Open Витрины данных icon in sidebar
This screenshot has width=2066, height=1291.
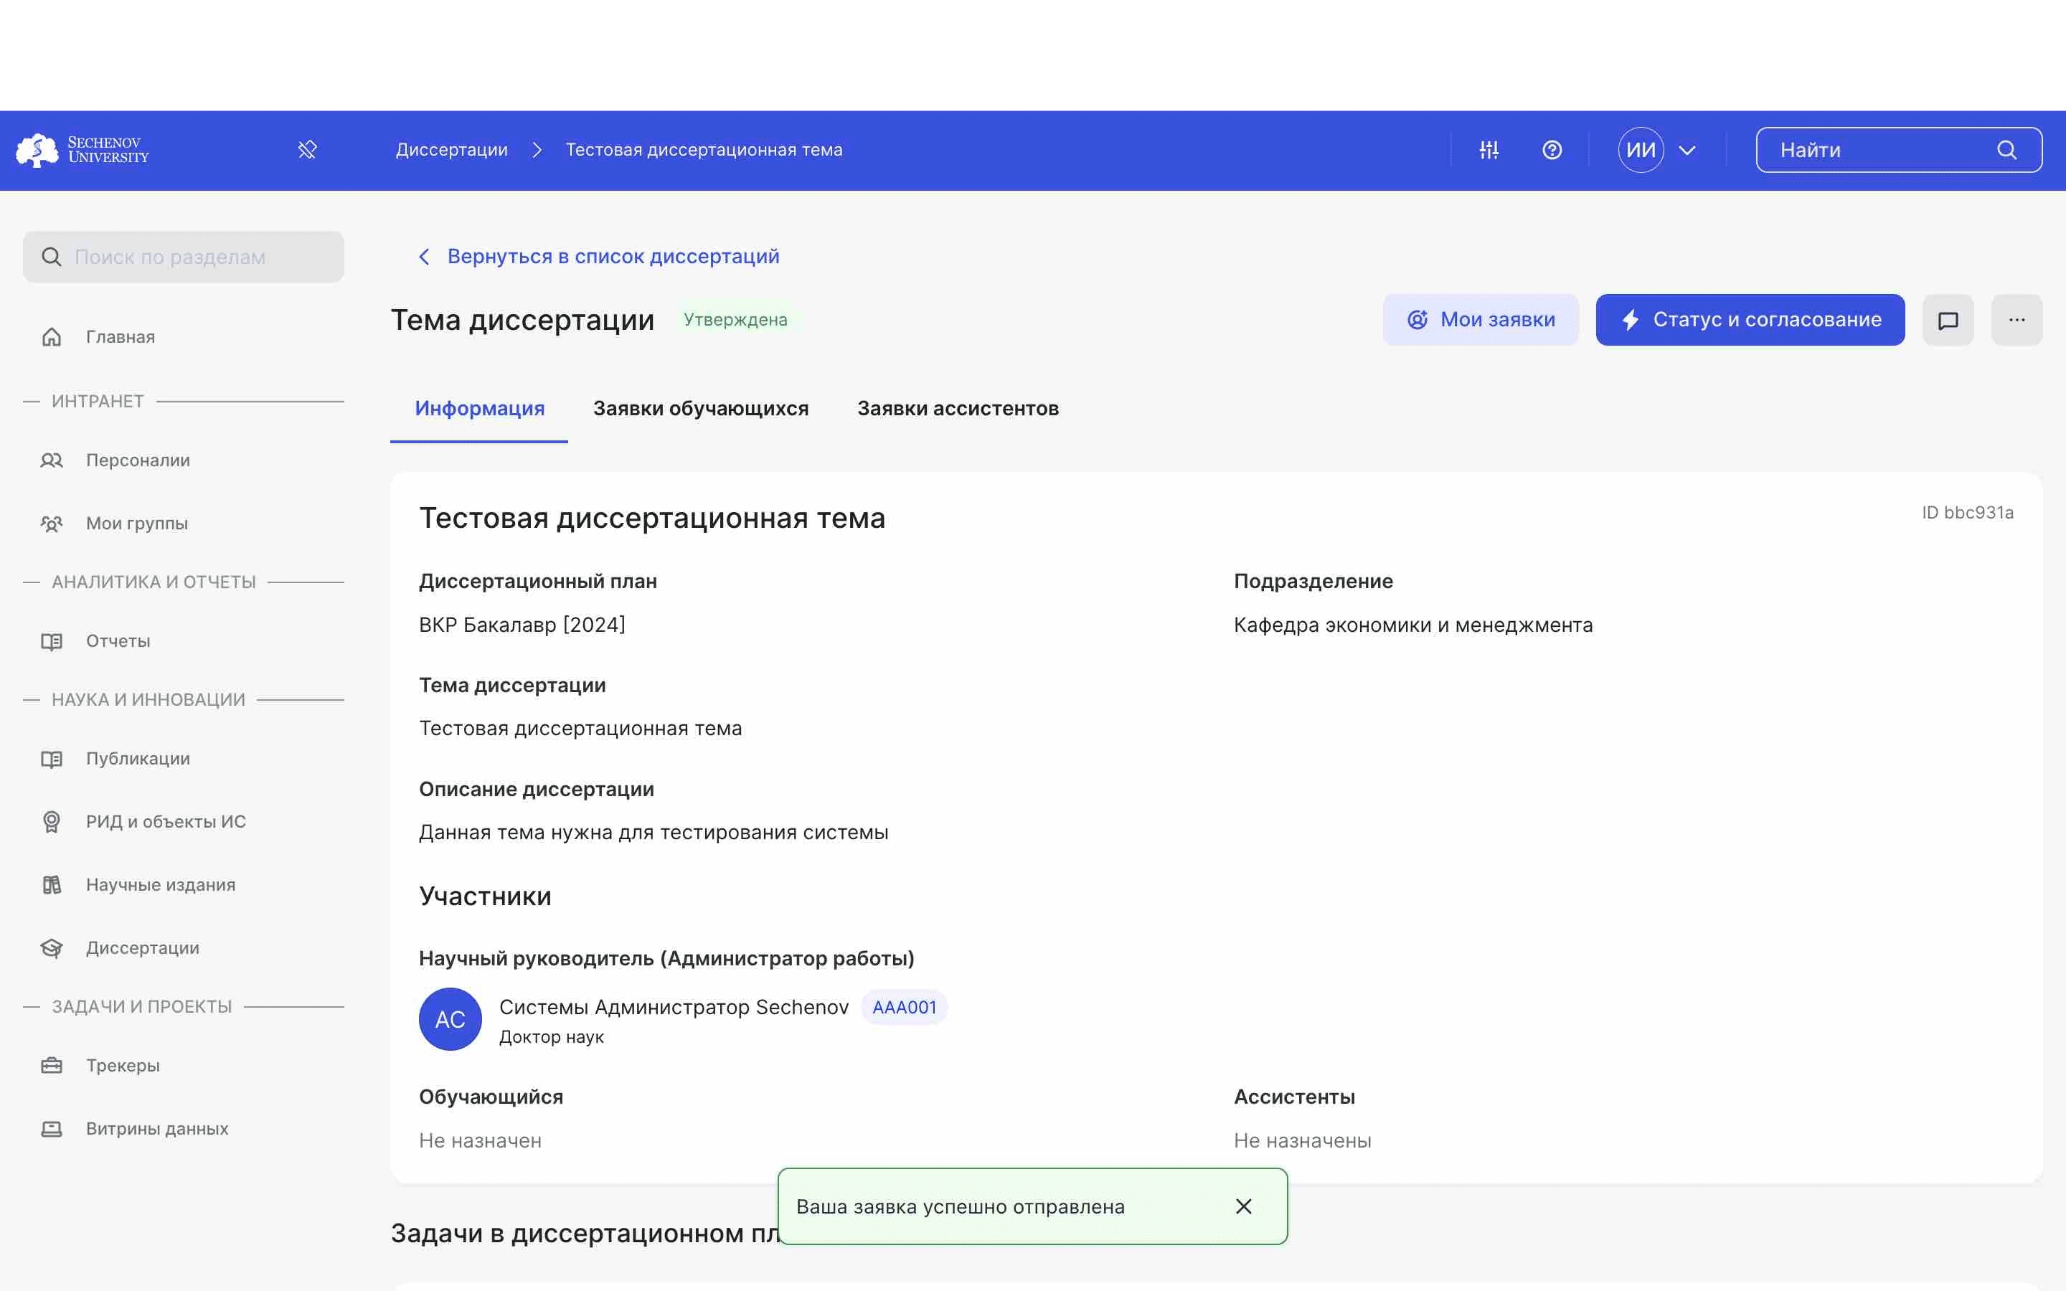pos(51,1129)
